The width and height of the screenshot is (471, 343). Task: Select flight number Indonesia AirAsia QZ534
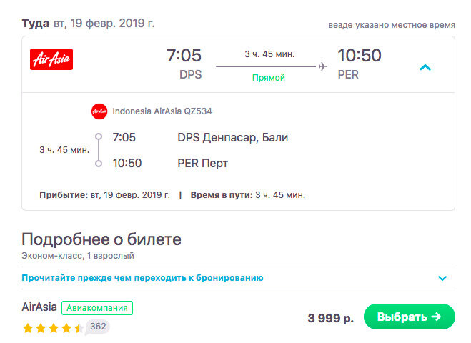click(162, 111)
